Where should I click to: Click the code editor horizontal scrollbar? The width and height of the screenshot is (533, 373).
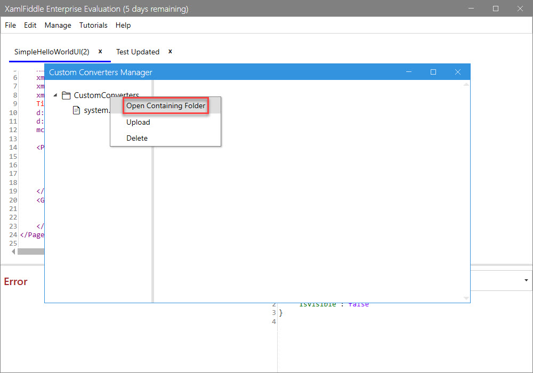tap(31, 252)
